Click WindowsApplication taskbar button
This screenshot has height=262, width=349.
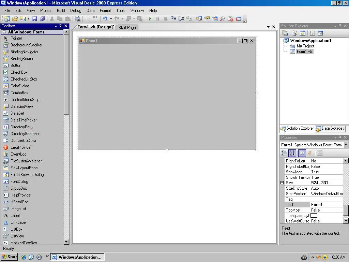click(77, 257)
